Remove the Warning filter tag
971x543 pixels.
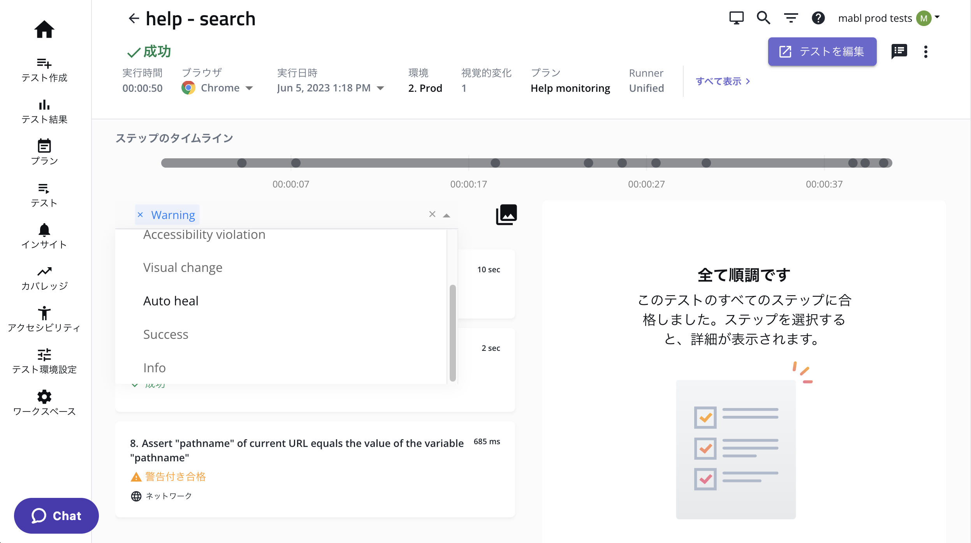tap(141, 215)
